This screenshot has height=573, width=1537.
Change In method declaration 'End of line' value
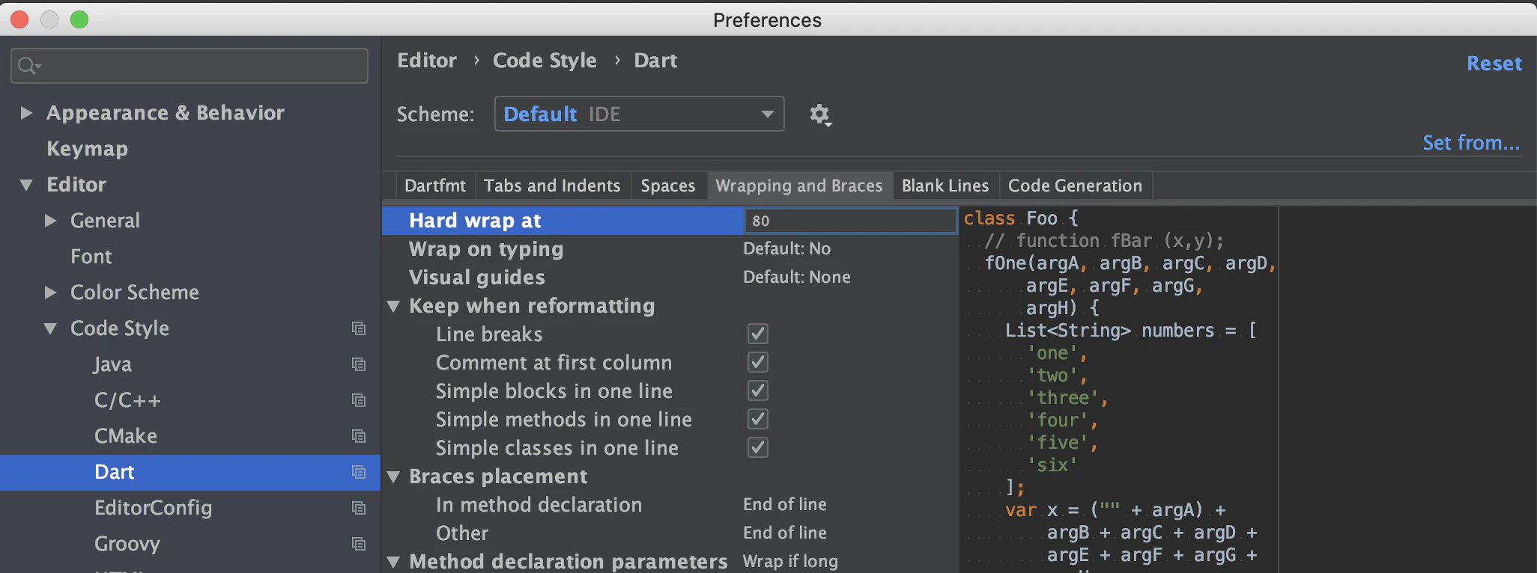pyautogui.click(x=785, y=505)
